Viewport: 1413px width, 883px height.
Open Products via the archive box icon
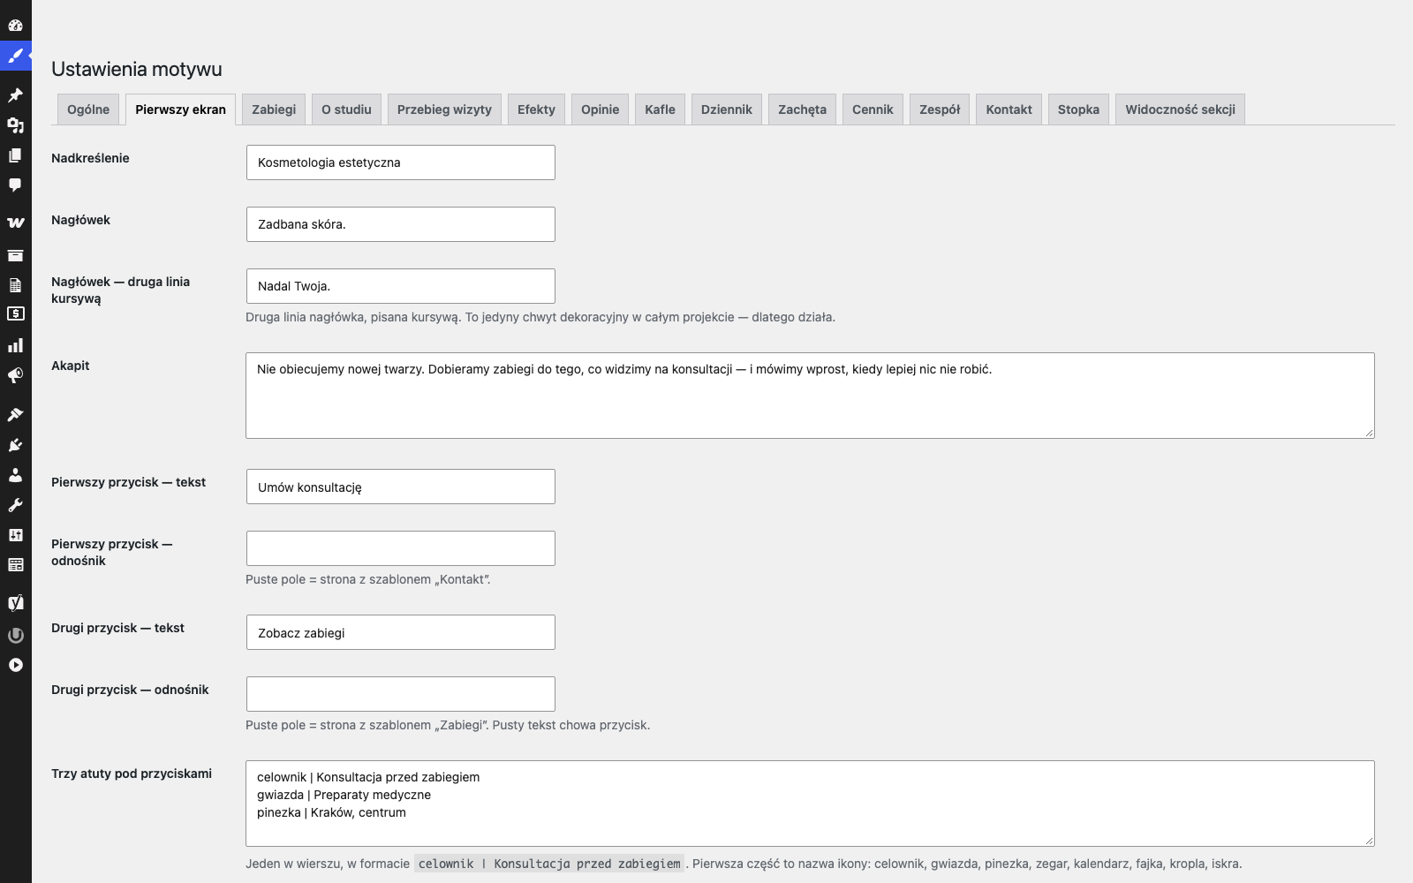click(15, 255)
